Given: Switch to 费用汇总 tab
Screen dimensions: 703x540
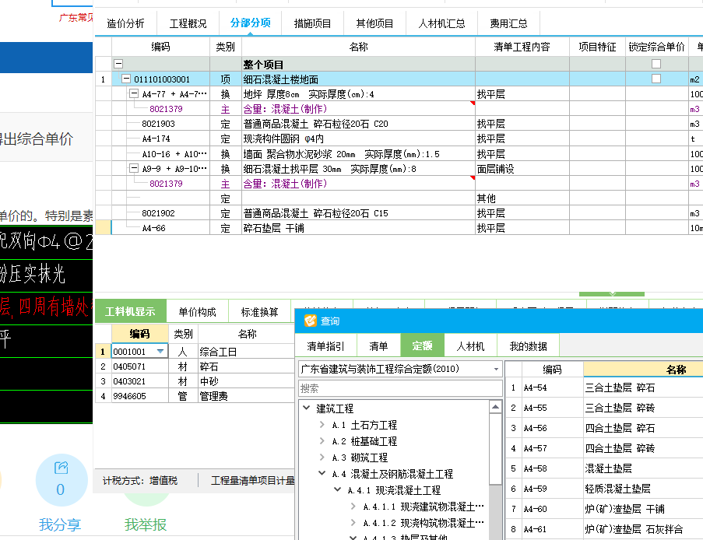Looking at the screenshot, I should (x=508, y=23).
